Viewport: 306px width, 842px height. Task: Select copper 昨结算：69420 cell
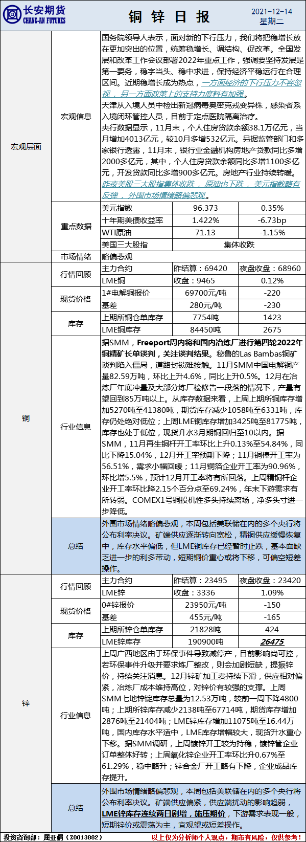coord(205,269)
